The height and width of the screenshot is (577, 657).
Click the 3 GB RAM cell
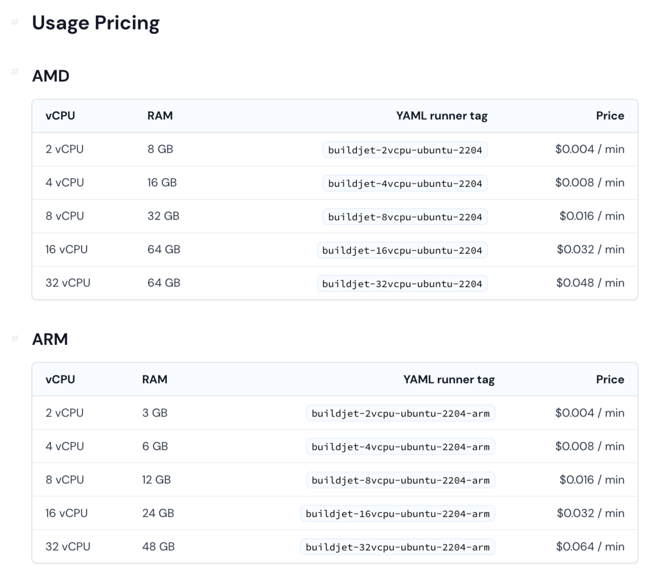tap(155, 413)
